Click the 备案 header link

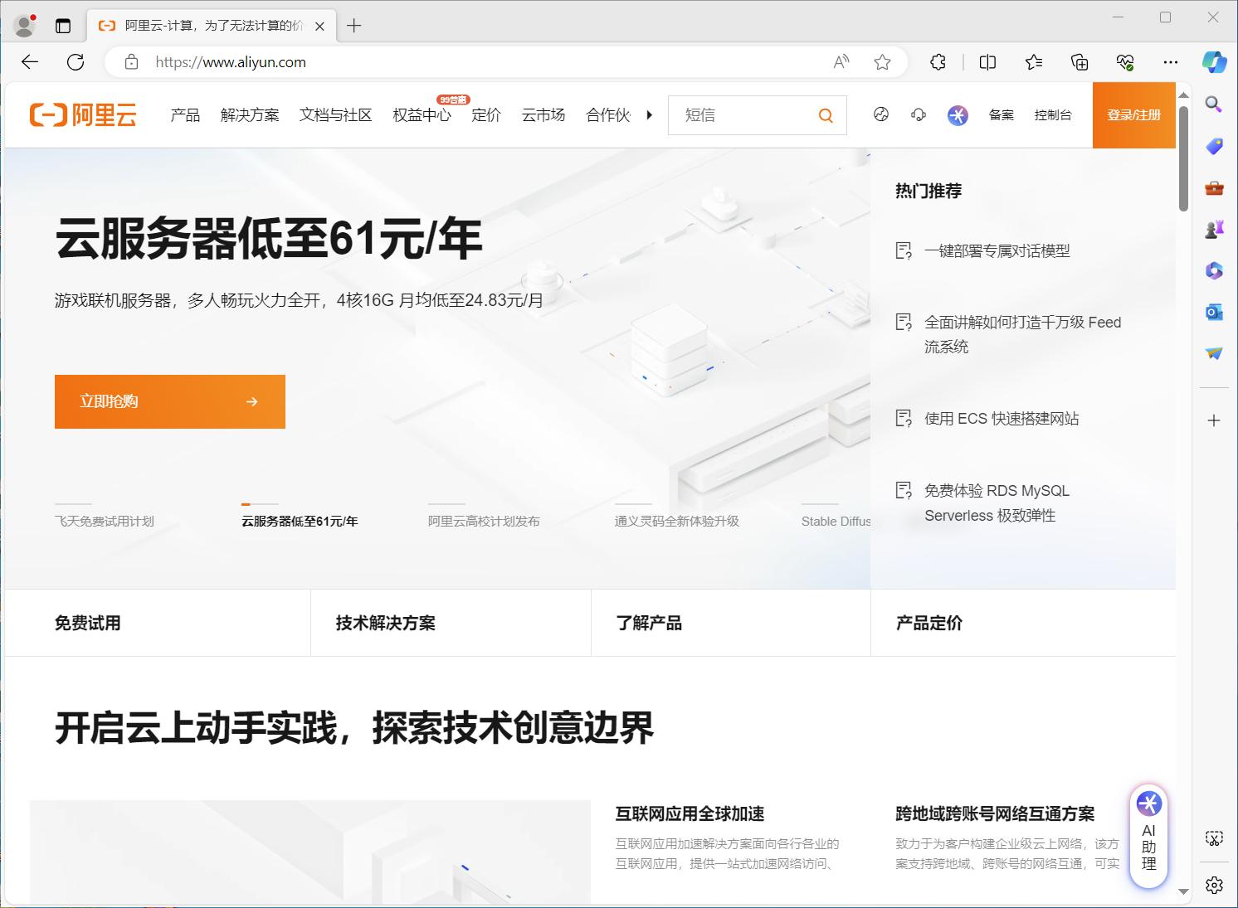point(1002,115)
